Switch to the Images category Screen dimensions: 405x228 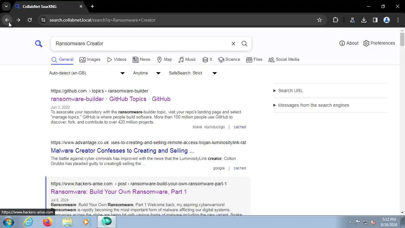coord(90,60)
